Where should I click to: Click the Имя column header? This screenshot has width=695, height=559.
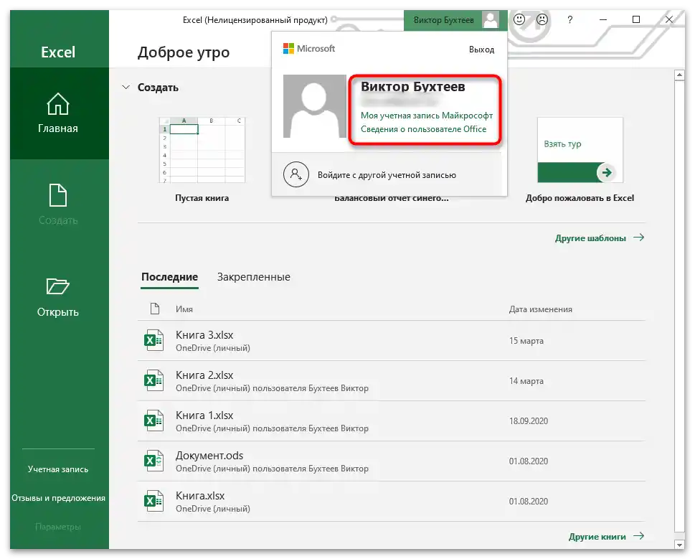coord(184,309)
